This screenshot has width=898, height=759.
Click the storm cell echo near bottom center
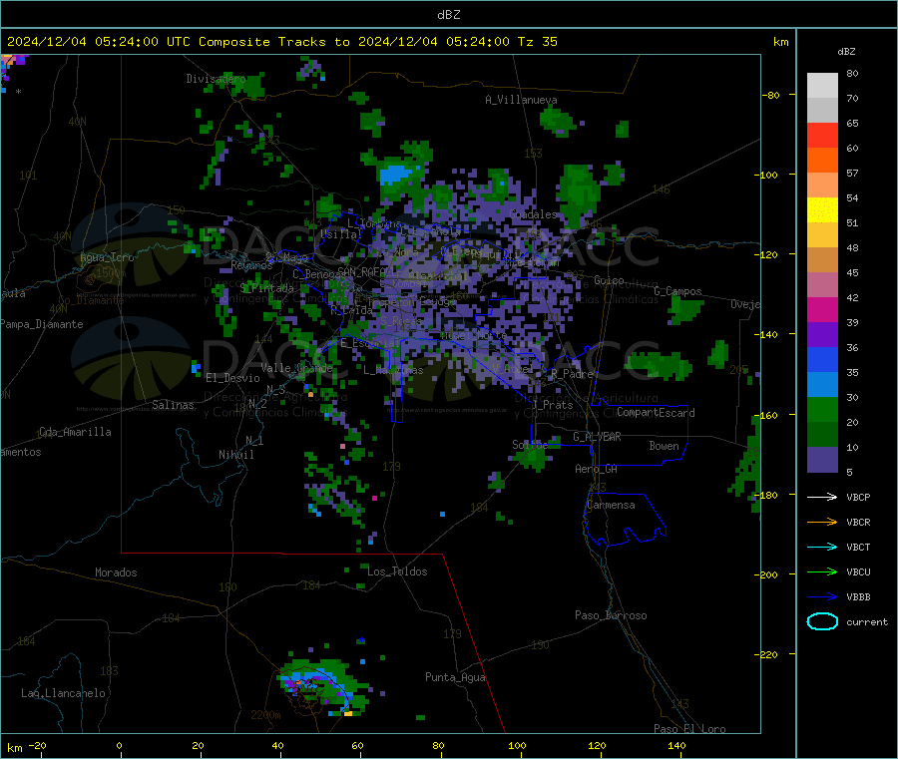pos(322,687)
